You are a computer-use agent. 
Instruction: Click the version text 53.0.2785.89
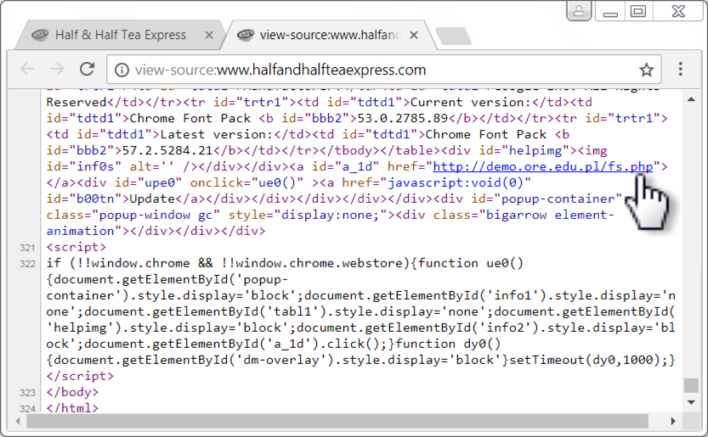(x=402, y=118)
